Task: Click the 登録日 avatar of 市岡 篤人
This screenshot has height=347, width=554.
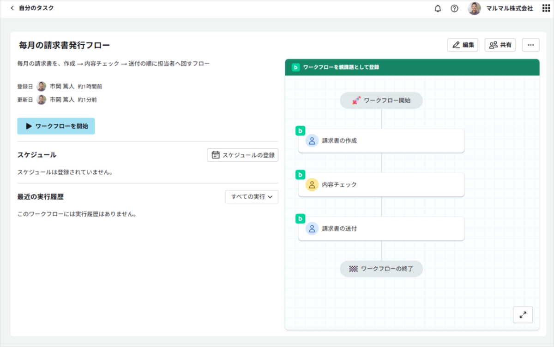Action: coord(42,86)
